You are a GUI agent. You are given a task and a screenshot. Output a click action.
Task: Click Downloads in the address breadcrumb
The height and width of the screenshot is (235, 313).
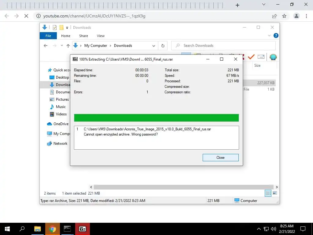pos(123,46)
